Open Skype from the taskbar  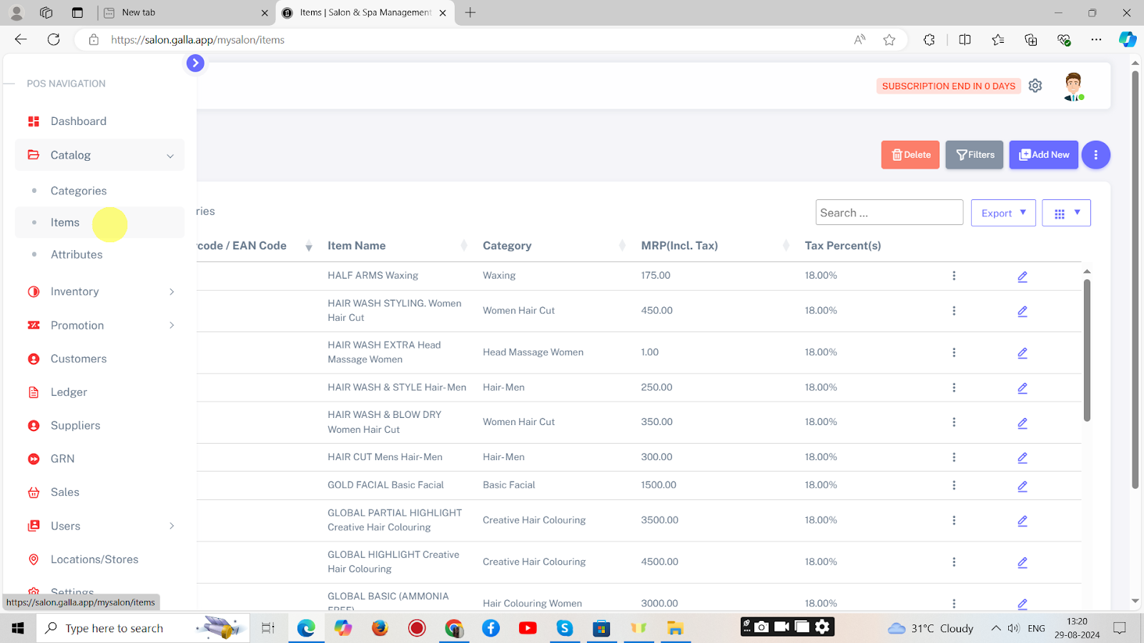click(x=565, y=628)
